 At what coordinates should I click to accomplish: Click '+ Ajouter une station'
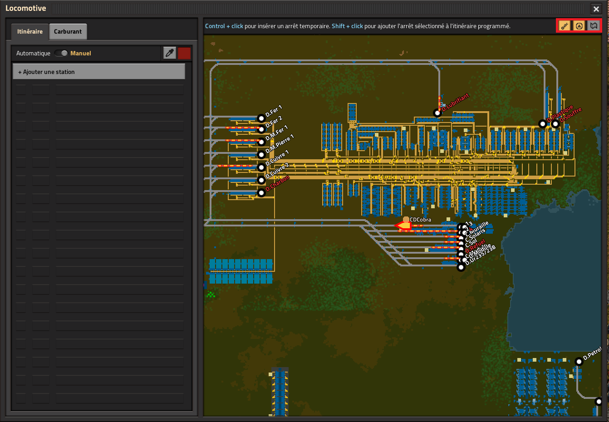click(x=99, y=72)
